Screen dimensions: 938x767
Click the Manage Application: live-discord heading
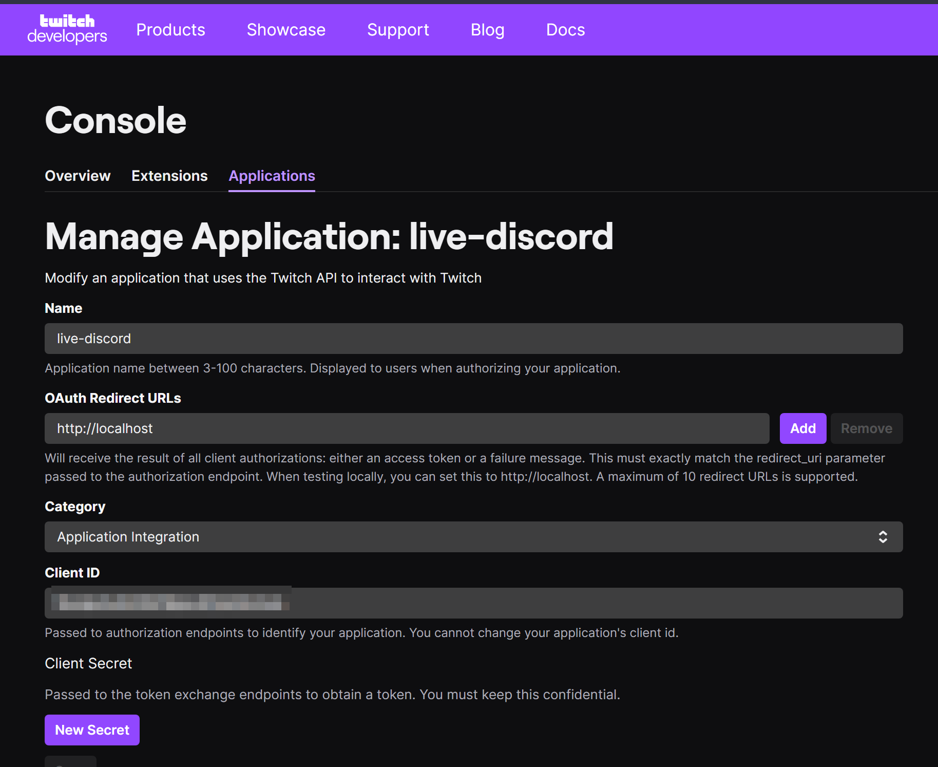tap(329, 237)
